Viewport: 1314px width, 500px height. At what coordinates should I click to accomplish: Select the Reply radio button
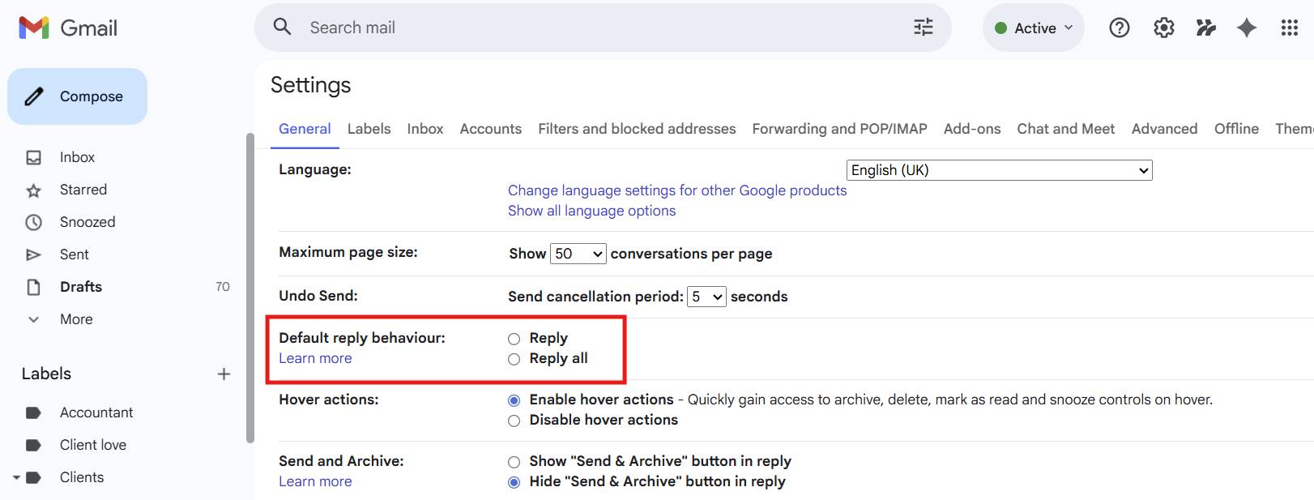[514, 339]
